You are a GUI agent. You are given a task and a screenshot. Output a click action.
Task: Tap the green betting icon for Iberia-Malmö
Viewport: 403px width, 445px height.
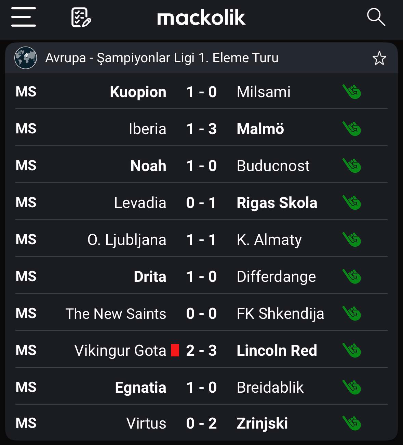352,129
